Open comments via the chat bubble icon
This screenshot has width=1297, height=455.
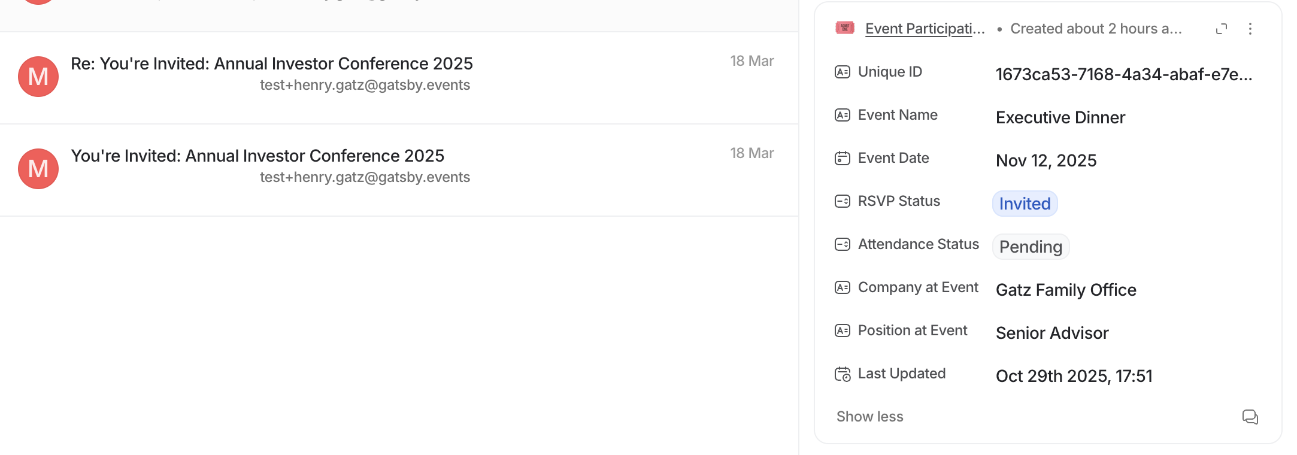(1250, 417)
